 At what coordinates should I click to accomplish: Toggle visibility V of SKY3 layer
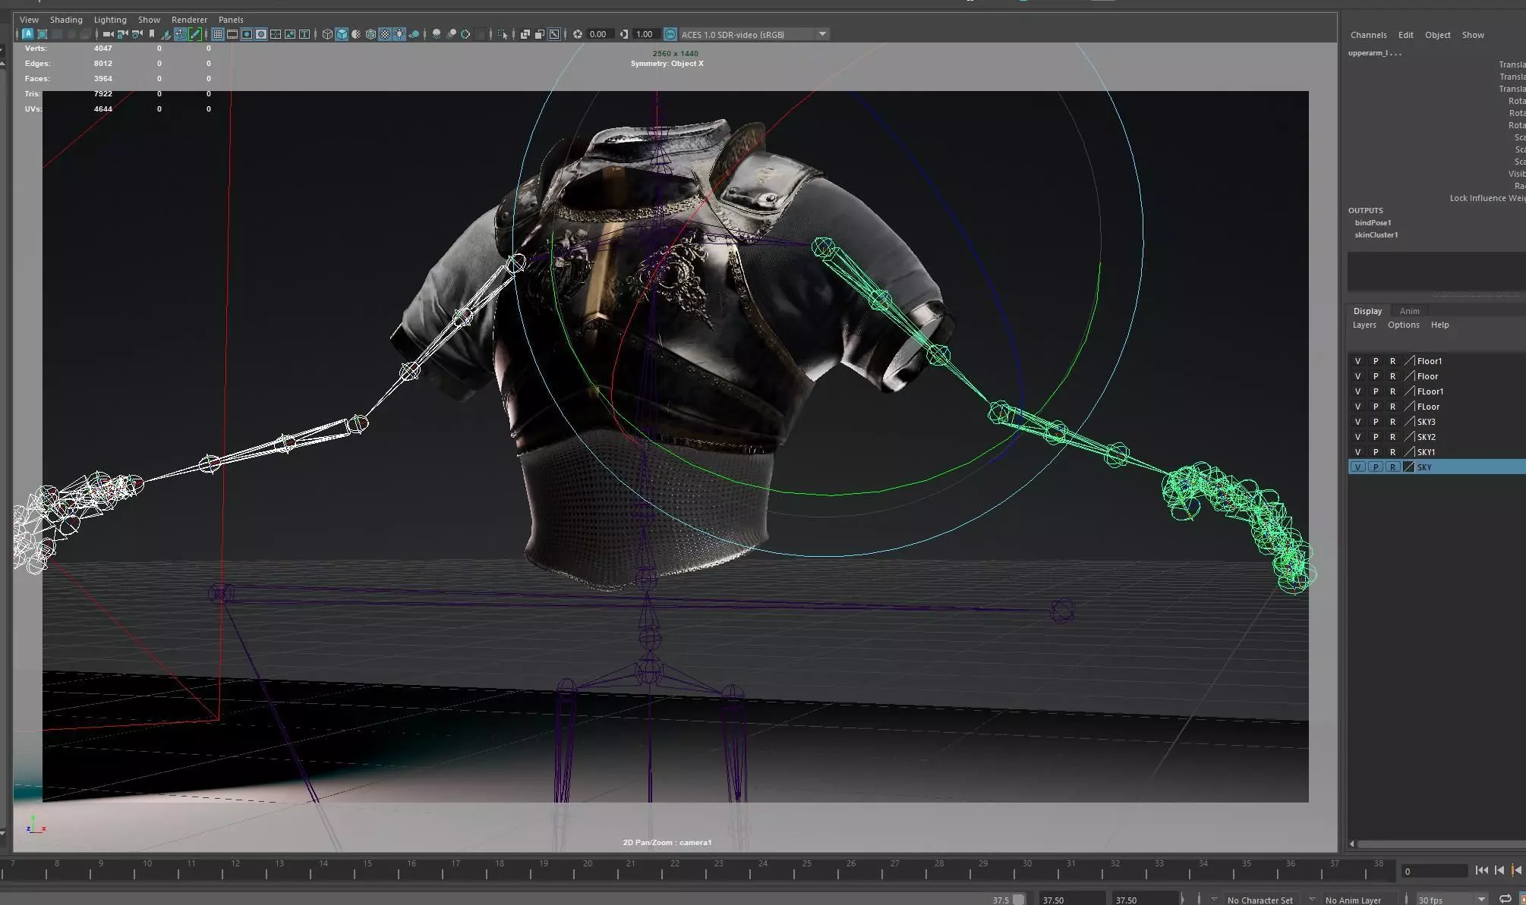pyautogui.click(x=1357, y=422)
